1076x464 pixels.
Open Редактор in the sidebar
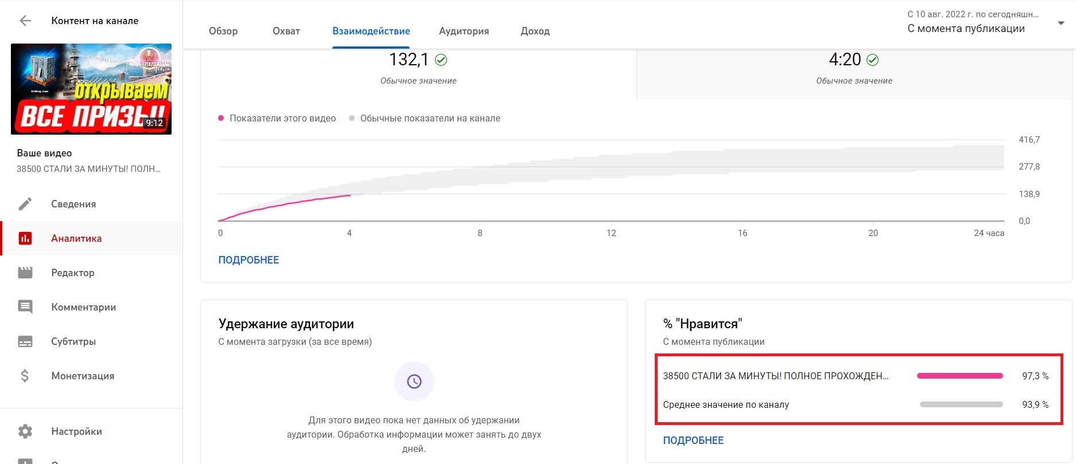[x=91, y=273]
